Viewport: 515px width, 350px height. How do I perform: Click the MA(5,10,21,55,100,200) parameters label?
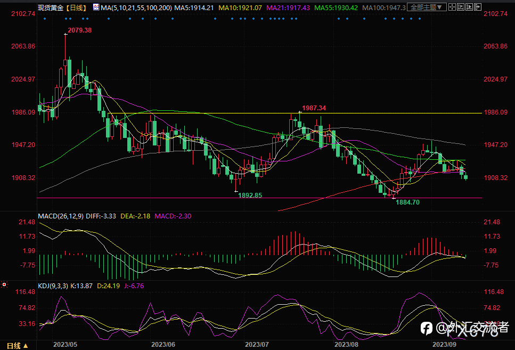(136, 7)
